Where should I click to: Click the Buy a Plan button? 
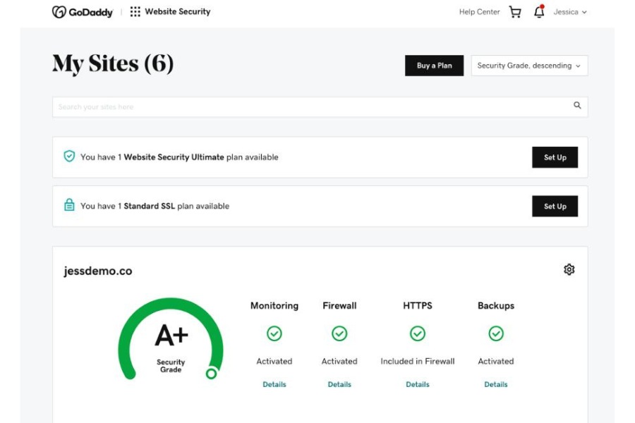[x=434, y=66]
